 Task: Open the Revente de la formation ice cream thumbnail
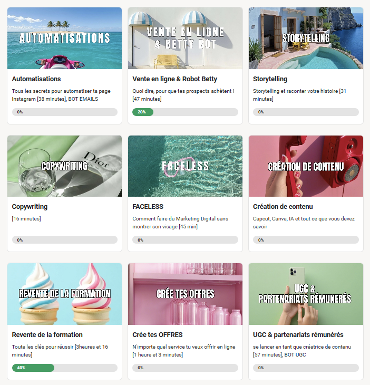tap(64, 294)
